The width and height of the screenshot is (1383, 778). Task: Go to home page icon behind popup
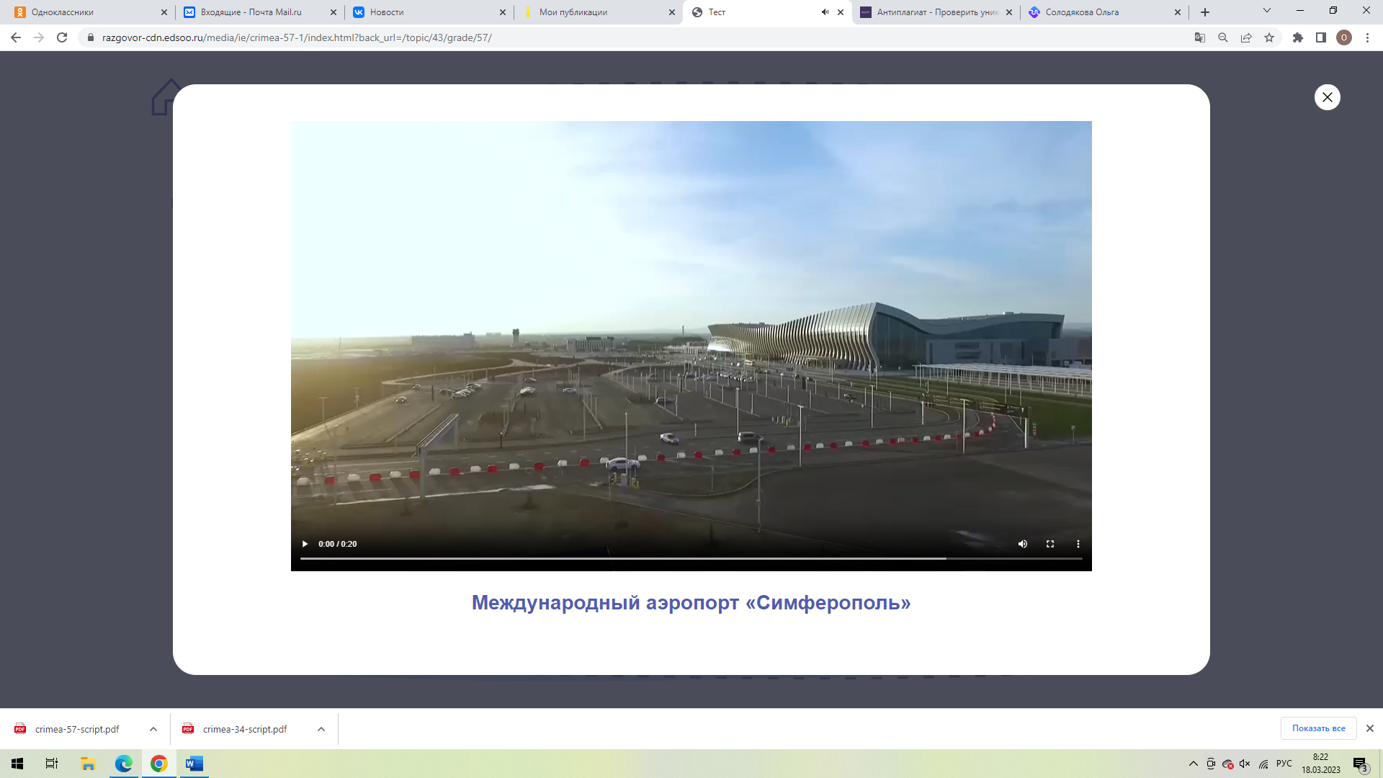coord(163,97)
